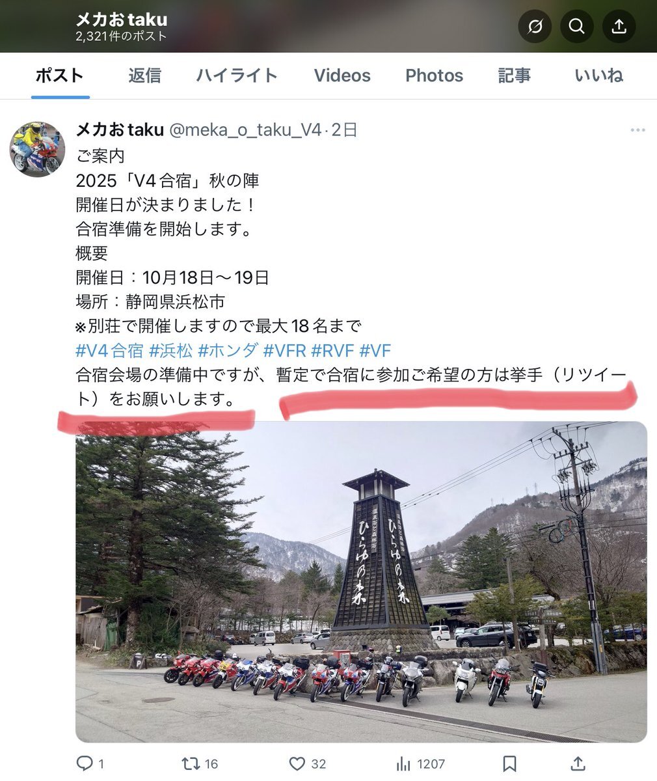Switch to the ハイライト tab
657x781 pixels.
[x=237, y=75]
